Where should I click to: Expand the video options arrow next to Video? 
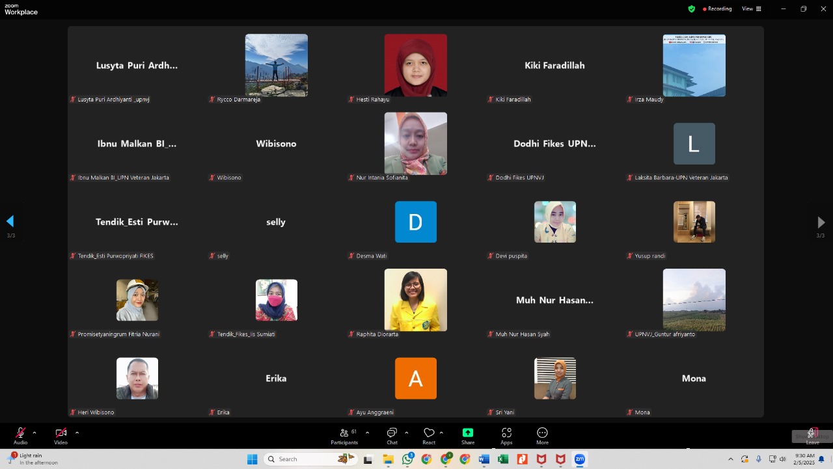tap(77, 433)
